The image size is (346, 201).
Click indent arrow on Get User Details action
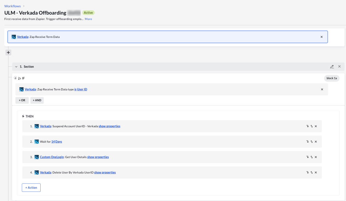tap(307, 157)
